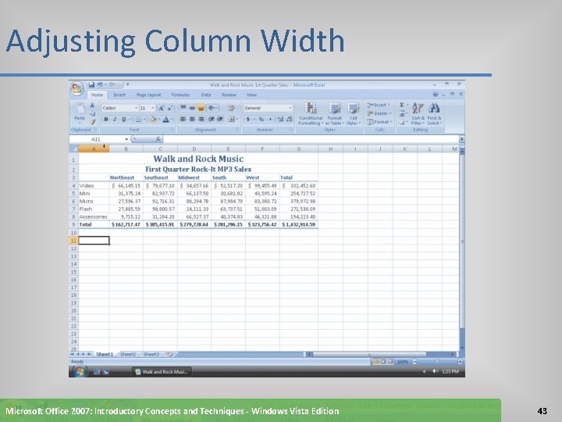
Task: Switch to the Review tab
Action: (229, 95)
